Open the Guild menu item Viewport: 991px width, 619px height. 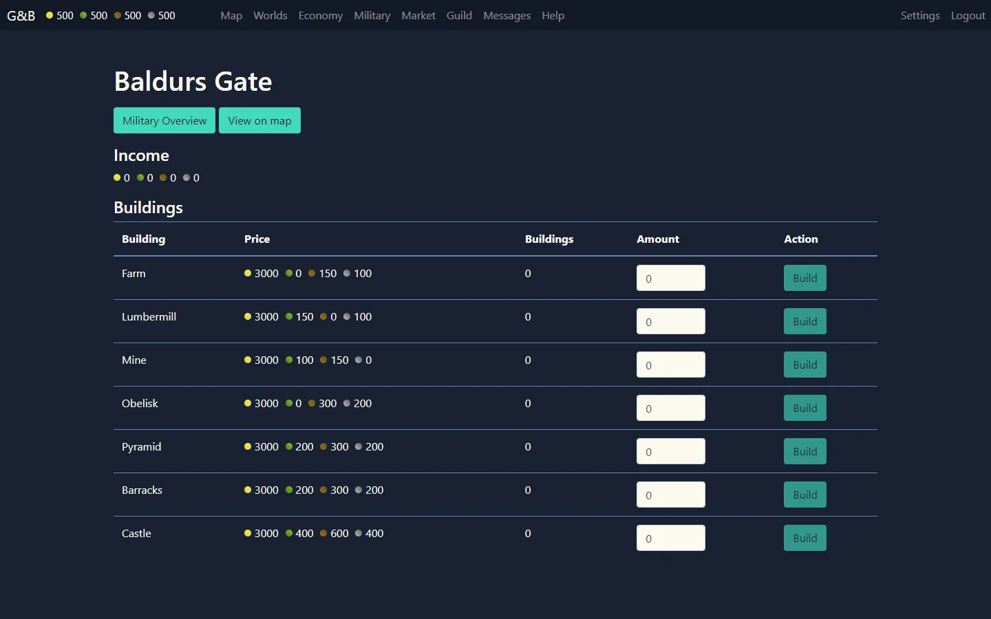point(459,15)
